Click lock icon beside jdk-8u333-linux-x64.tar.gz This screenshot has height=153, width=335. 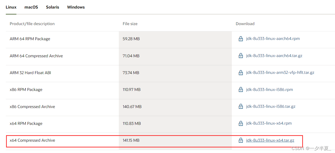click(x=241, y=140)
